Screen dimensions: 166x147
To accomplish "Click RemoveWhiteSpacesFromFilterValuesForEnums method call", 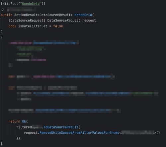I will tap(79, 133).
